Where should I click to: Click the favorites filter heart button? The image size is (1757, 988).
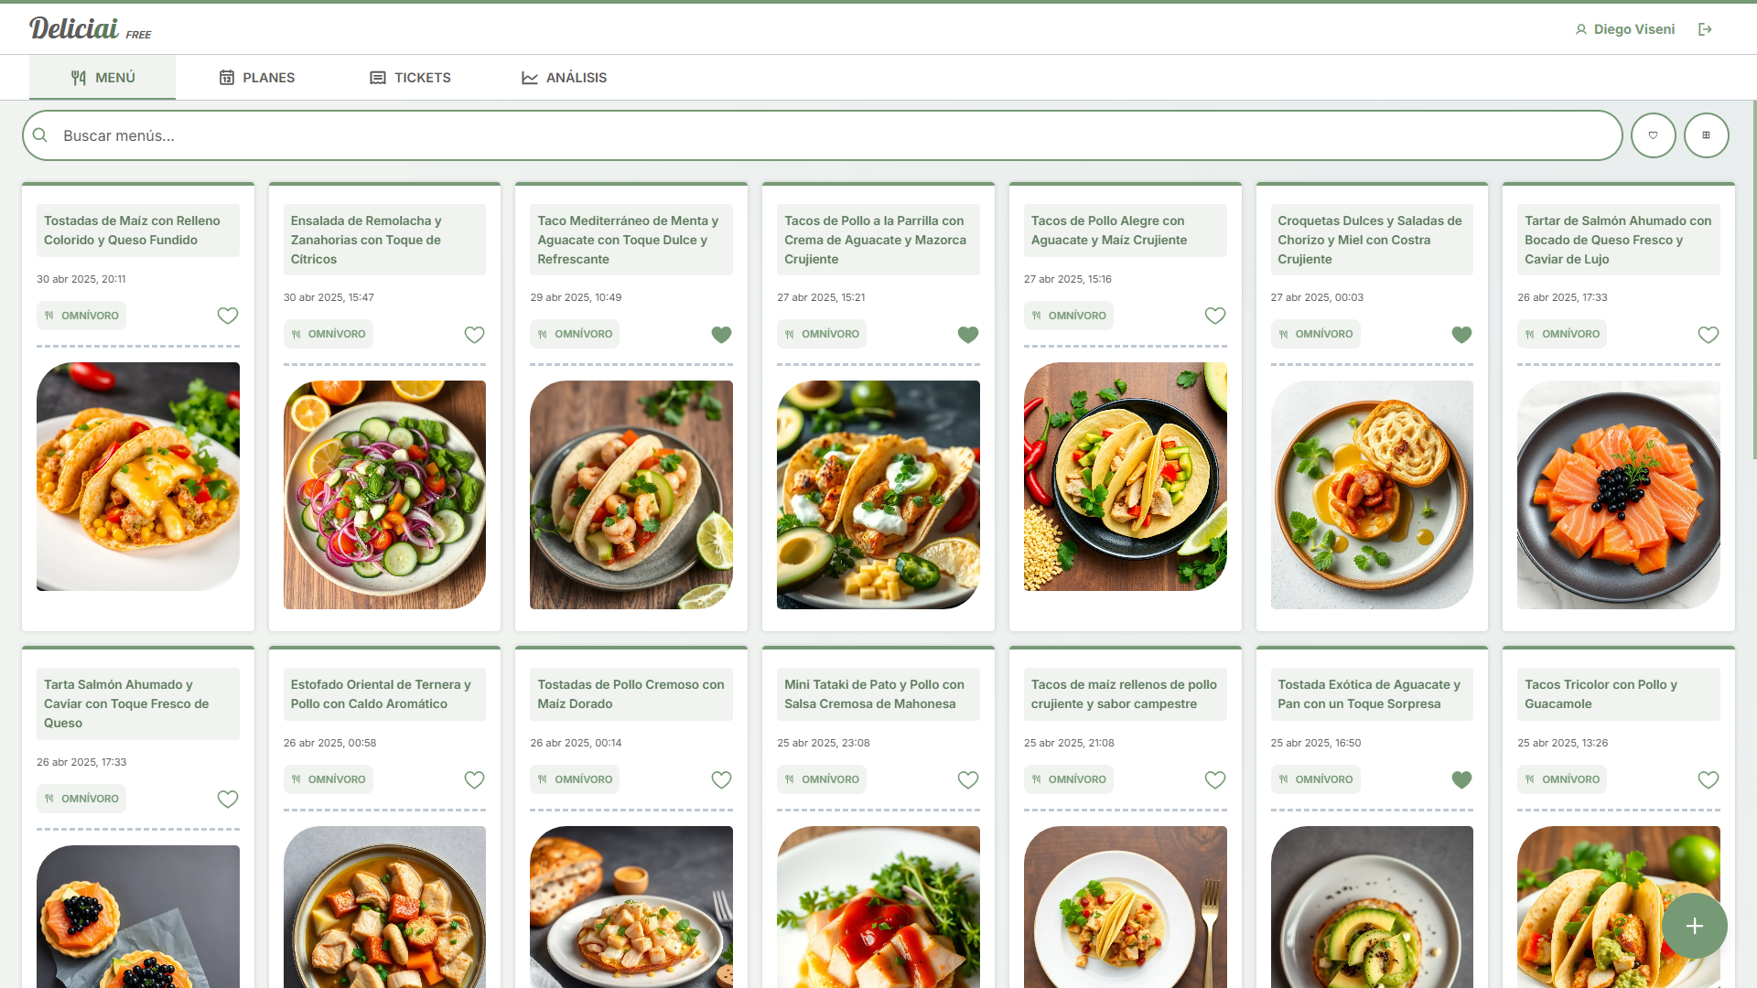click(1653, 135)
